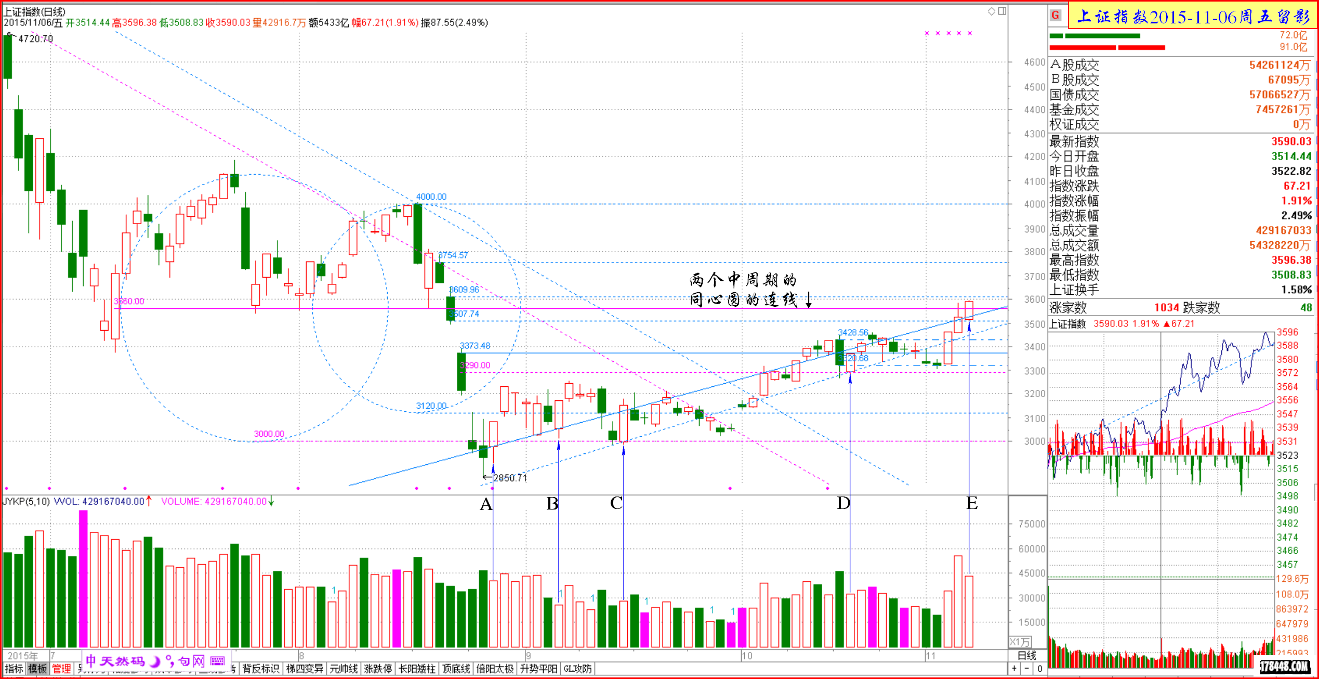Click the 国债成交 row in quote panel
The width and height of the screenshot is (1319, 679).
pyautogui.click(x=1180, y=95)
